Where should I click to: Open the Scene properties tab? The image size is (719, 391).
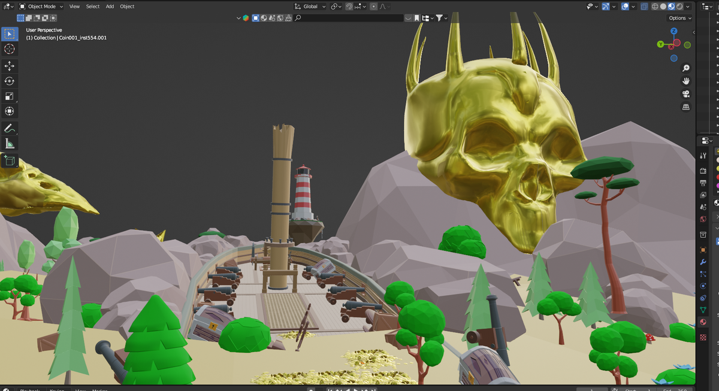(703, 207)
